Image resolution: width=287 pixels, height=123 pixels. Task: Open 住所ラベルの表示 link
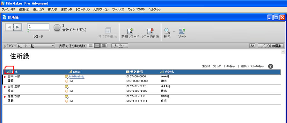pyautogui.click(x=253, y=66)
